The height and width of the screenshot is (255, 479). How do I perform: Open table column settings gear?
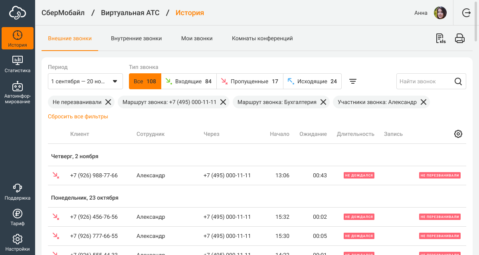[458, 134]
